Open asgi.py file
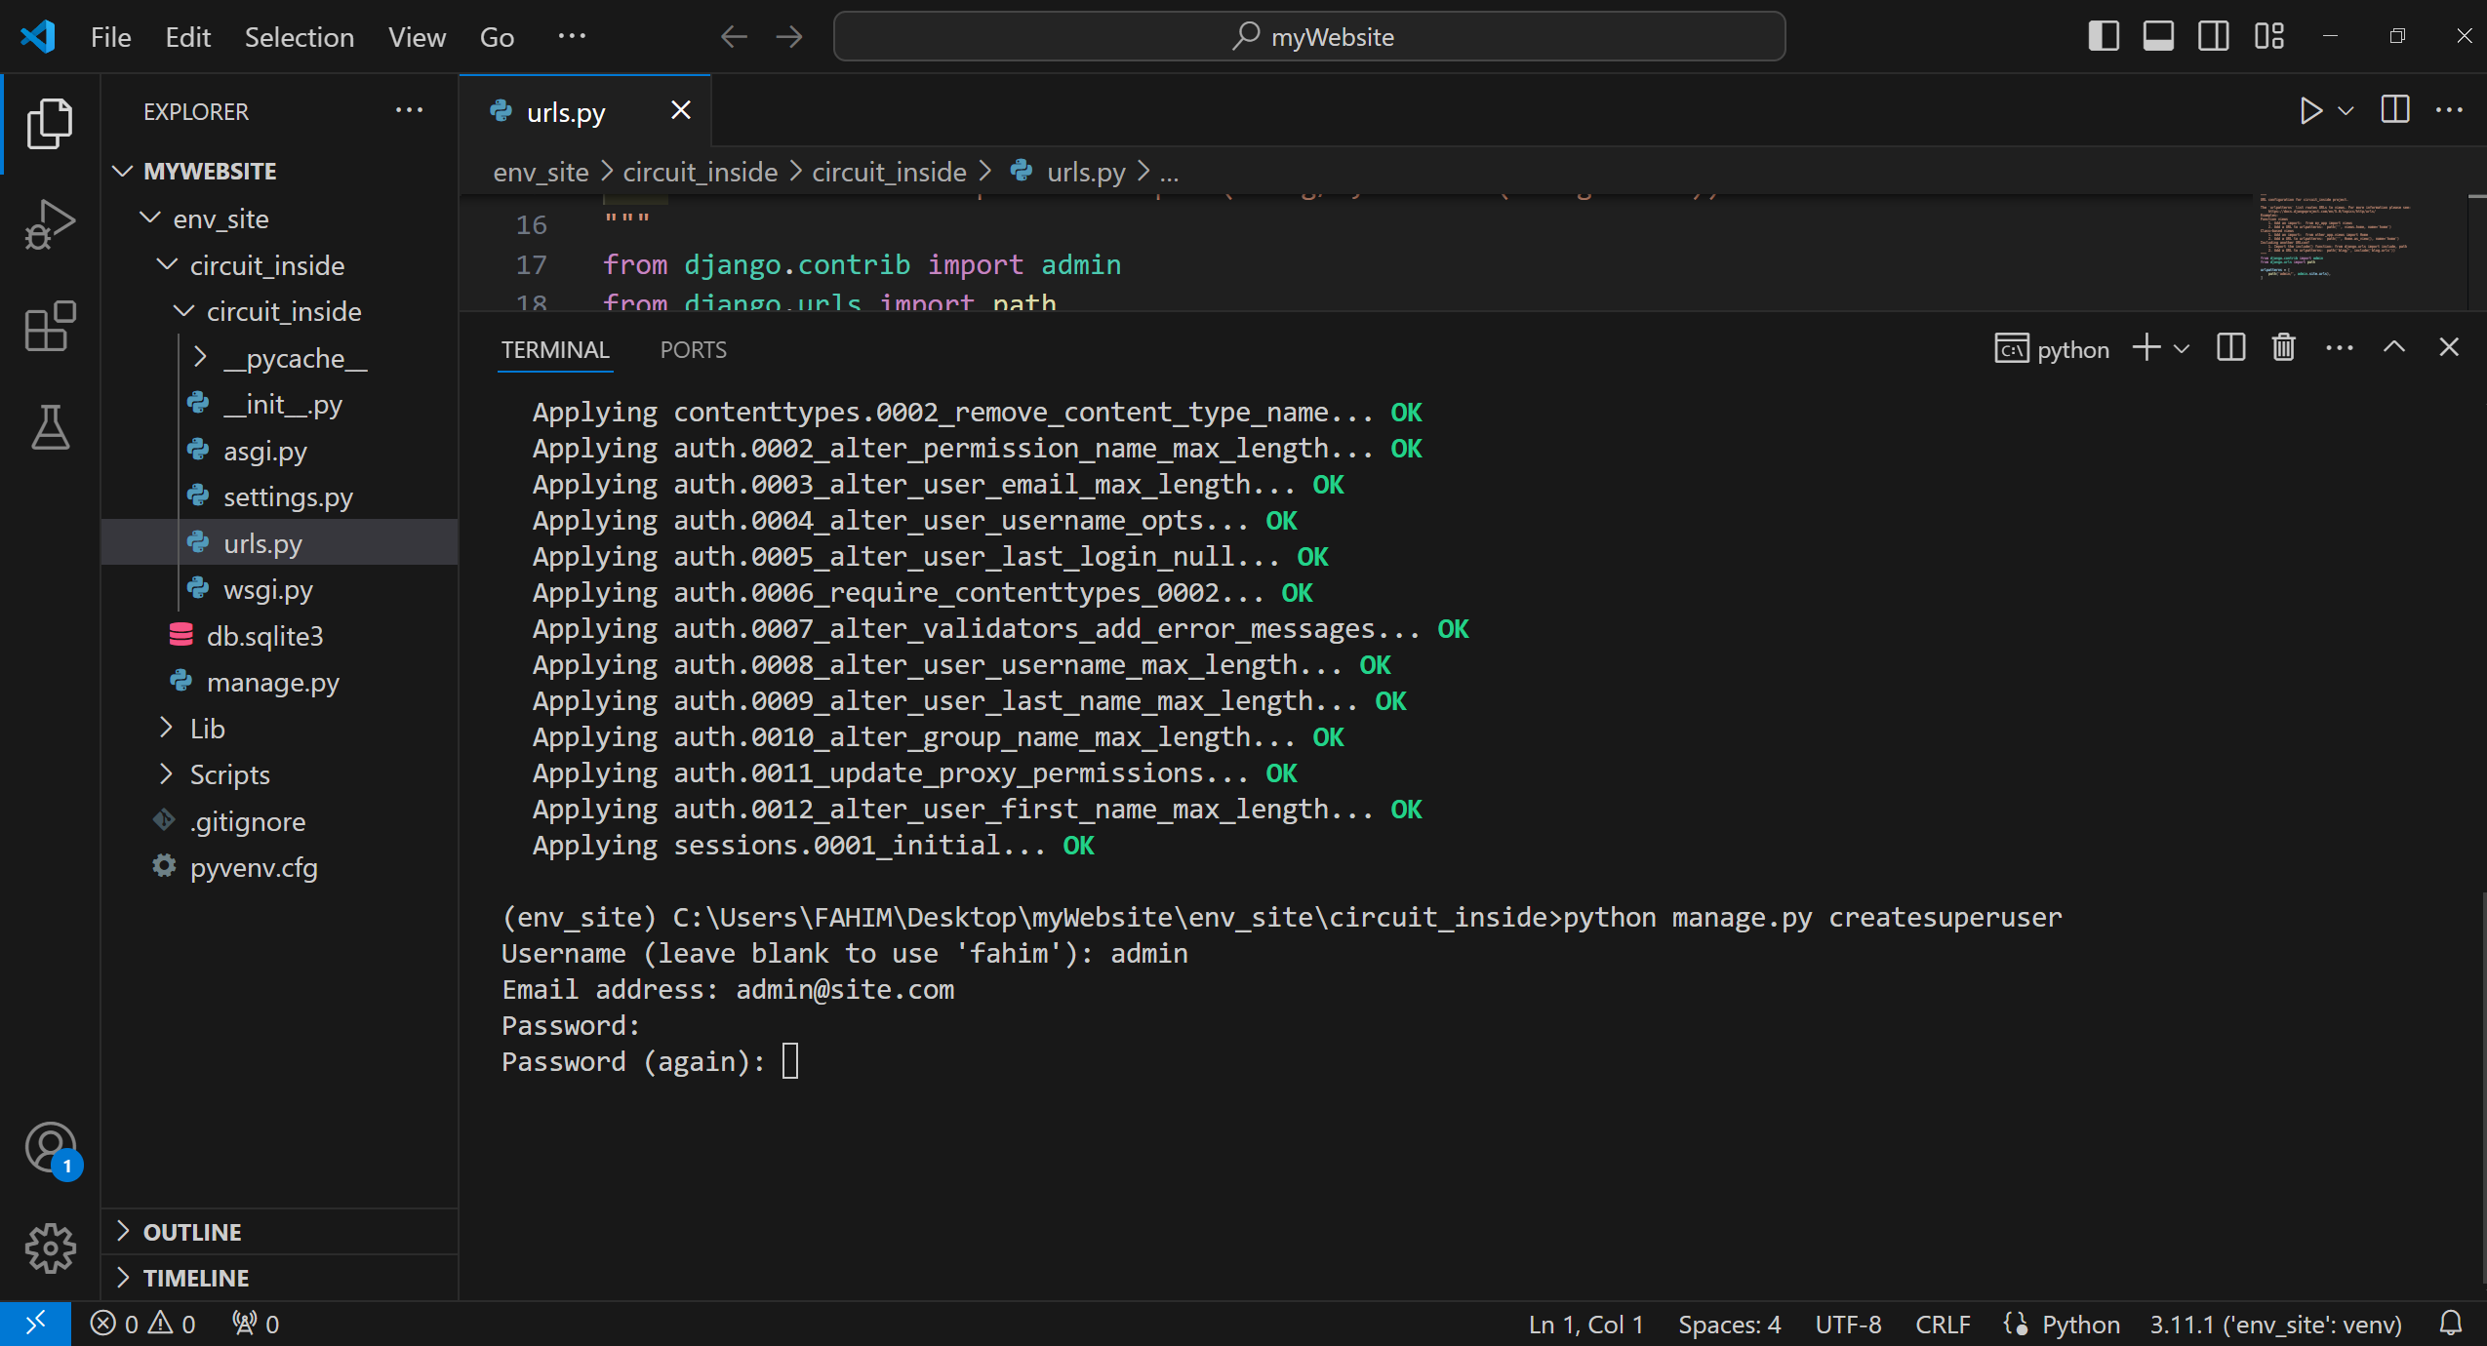2487x1346 pixels. click(x=279, y=451)
